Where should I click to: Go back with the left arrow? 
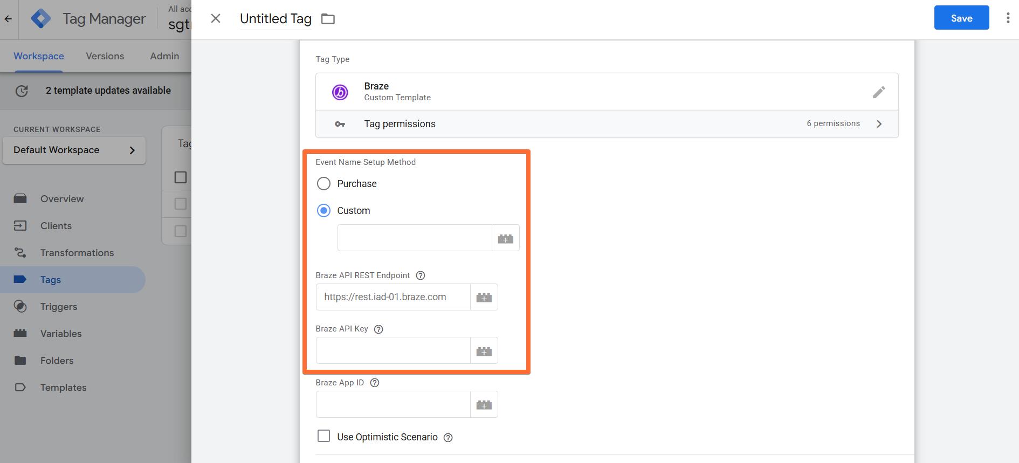[8, 19]
